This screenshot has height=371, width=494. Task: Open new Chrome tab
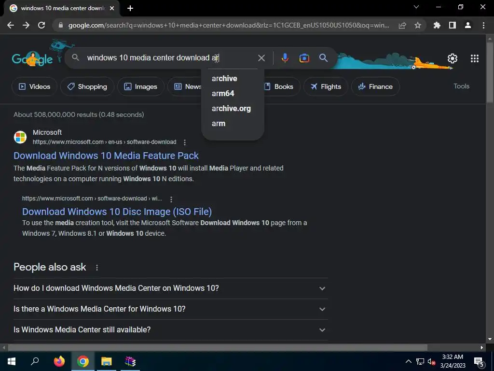[130, 8]
